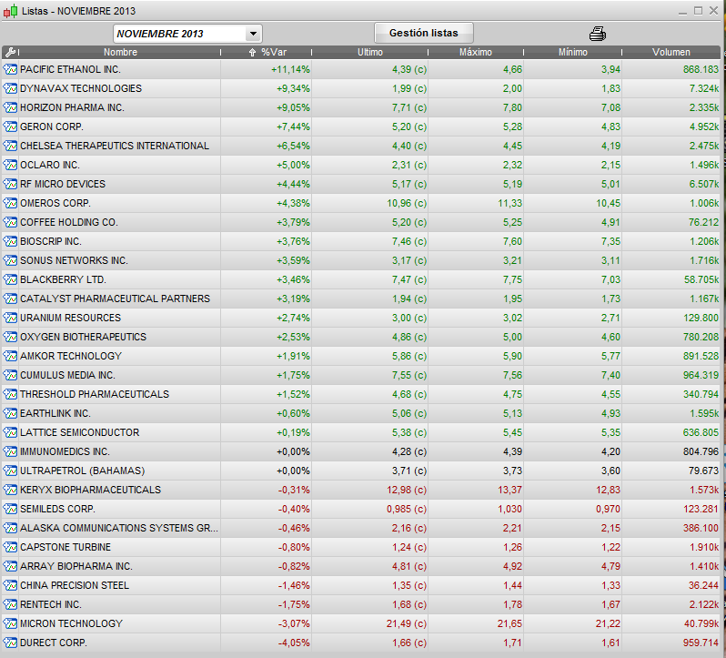Viewport: 726px width, 658px height.
Task: Open chart icon for MICRON TECHNOLOGY
Action: pyautogui.click(x=10, y=623)
